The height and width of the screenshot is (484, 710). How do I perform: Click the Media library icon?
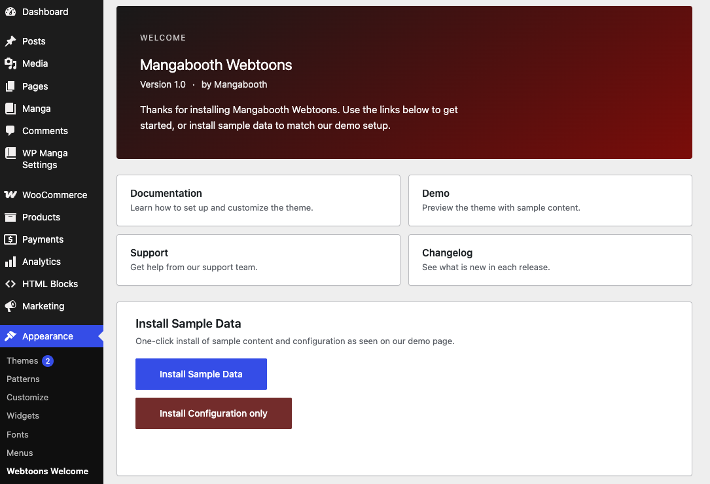click(x=10, y=63)
